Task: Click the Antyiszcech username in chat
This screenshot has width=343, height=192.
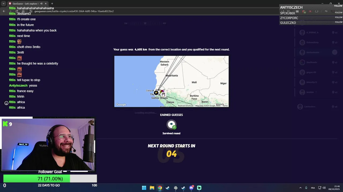Action: pyautogui.click(x=18, y=86)
